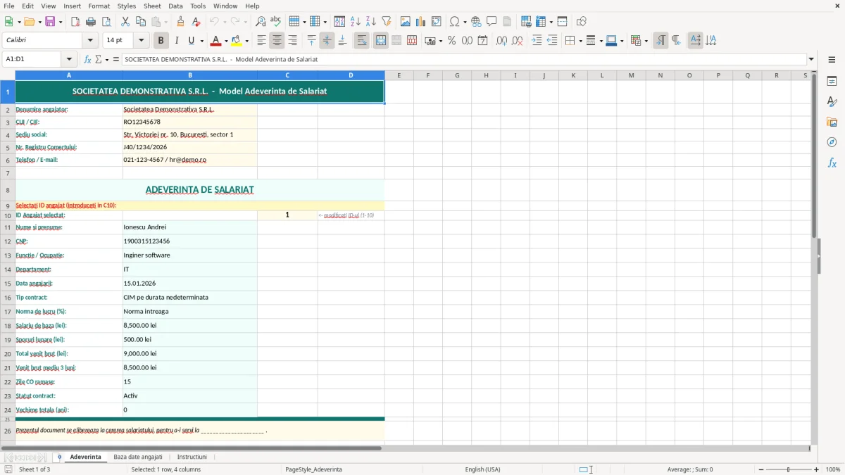Open the sidebar Gallery deck
845x475 pixels.
click(x=832, y=122)
